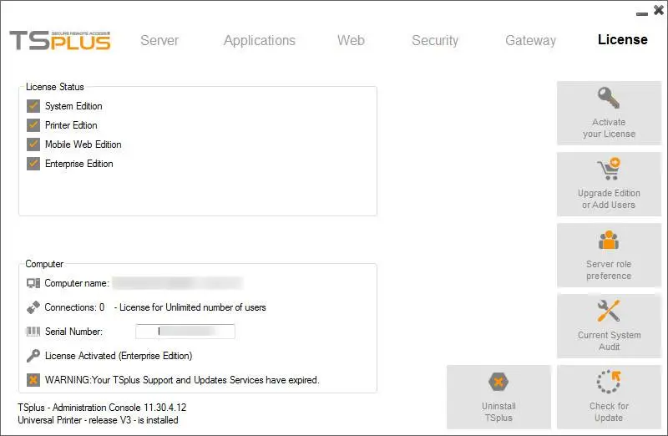Click the Current System Audit tools icon
668x436 pixels.
pos(609,311)
